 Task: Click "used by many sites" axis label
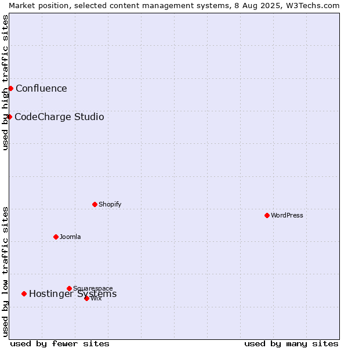tap(291, 344)
